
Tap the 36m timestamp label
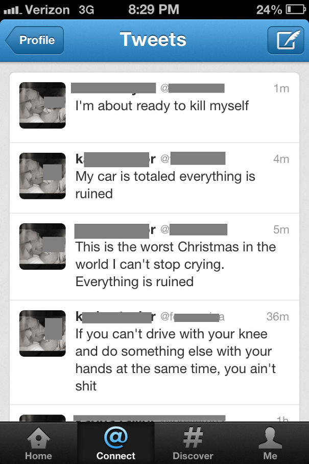click(278, 317)
